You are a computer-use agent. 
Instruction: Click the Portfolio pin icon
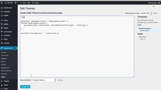point(2,35)
